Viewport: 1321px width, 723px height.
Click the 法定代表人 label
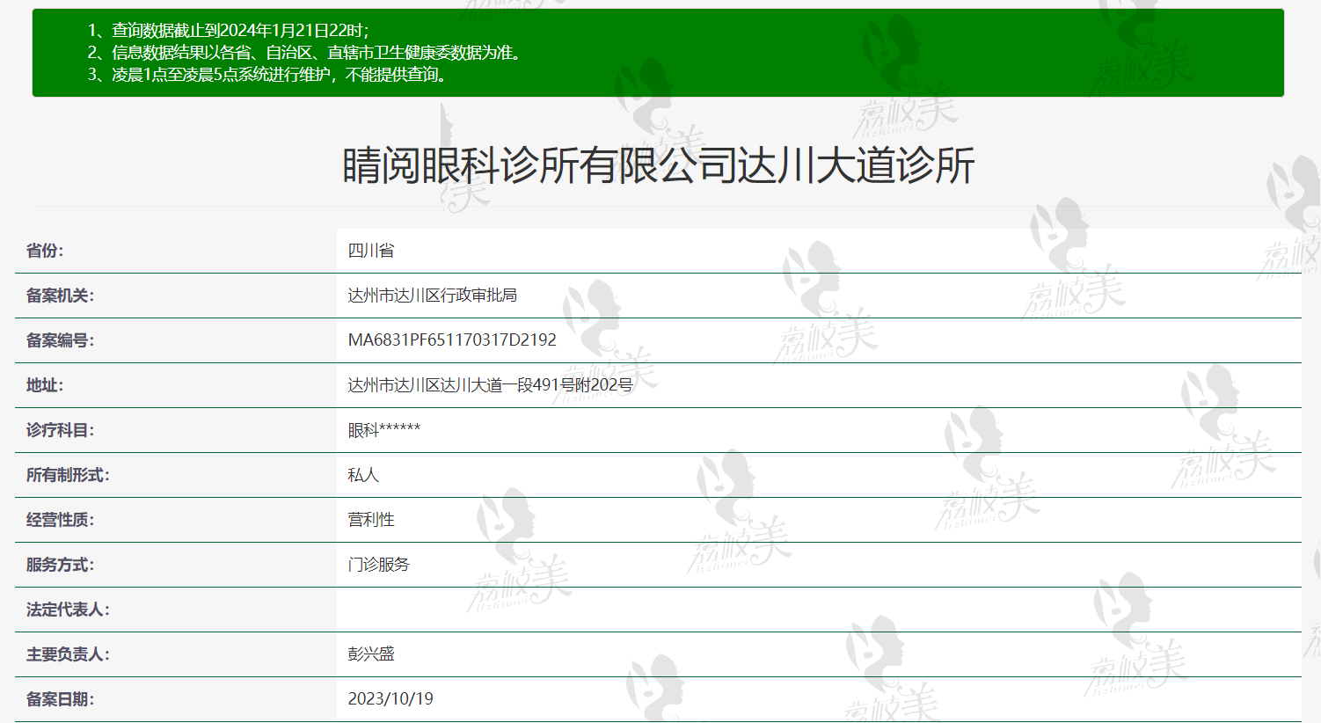pos(68,610)
